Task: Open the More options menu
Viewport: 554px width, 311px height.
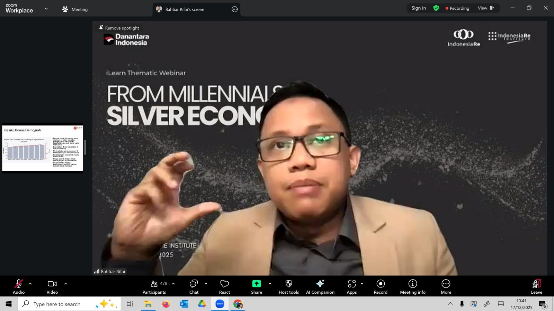Action: [446, 286]
